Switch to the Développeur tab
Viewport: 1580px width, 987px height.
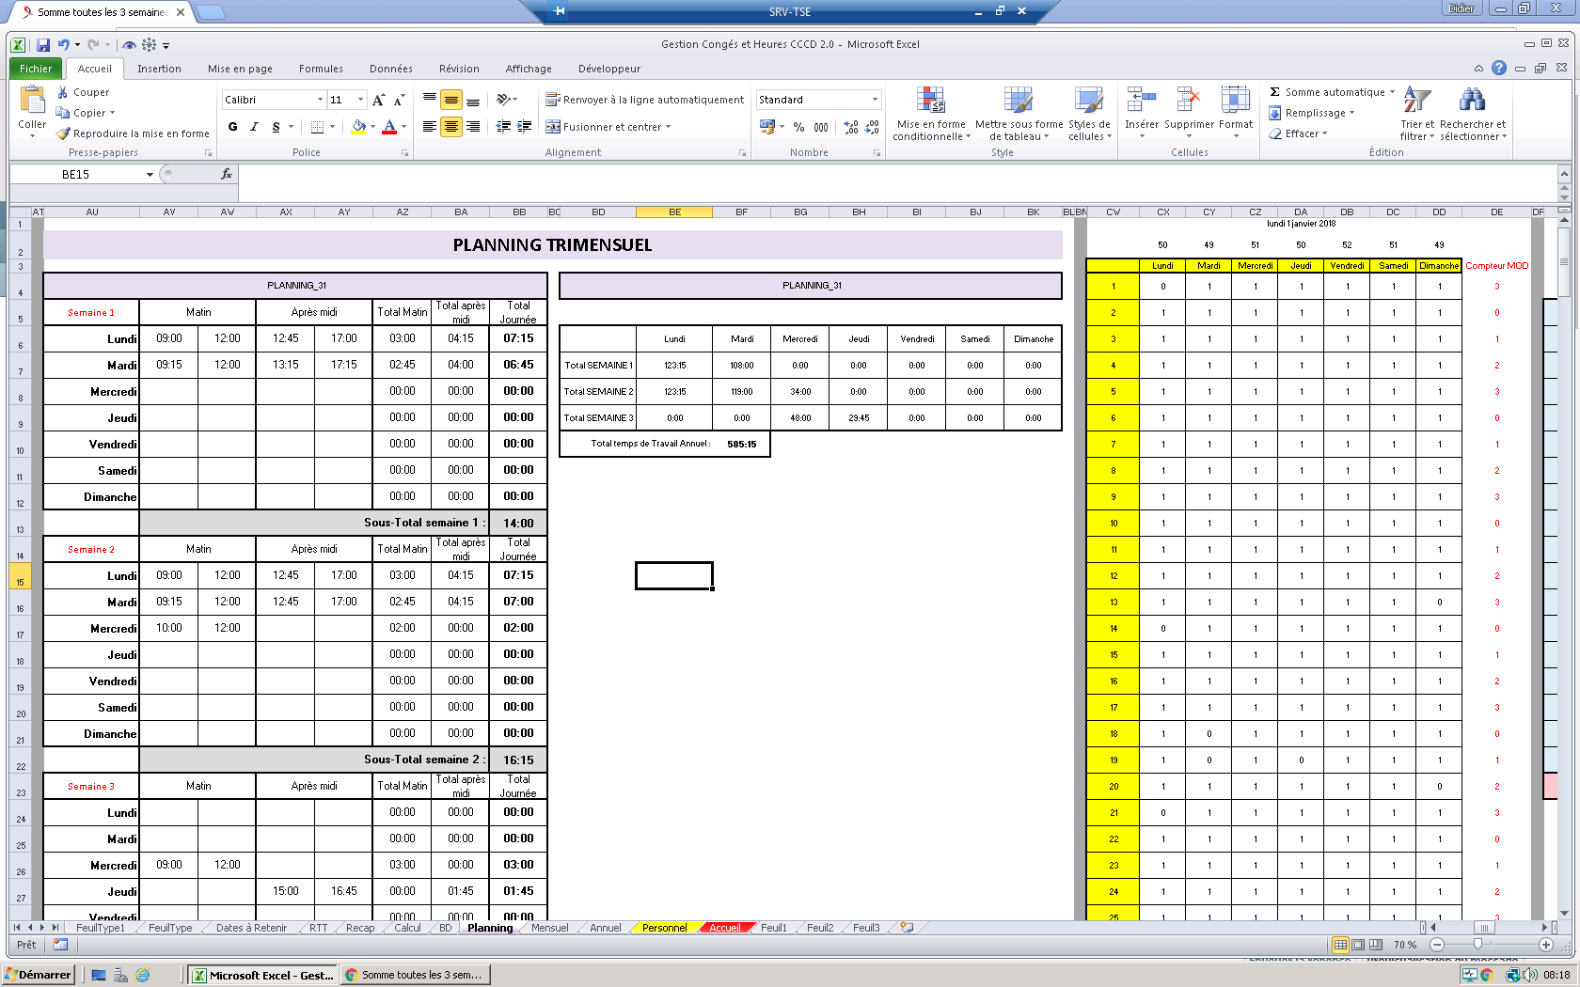tap(609, 69)
